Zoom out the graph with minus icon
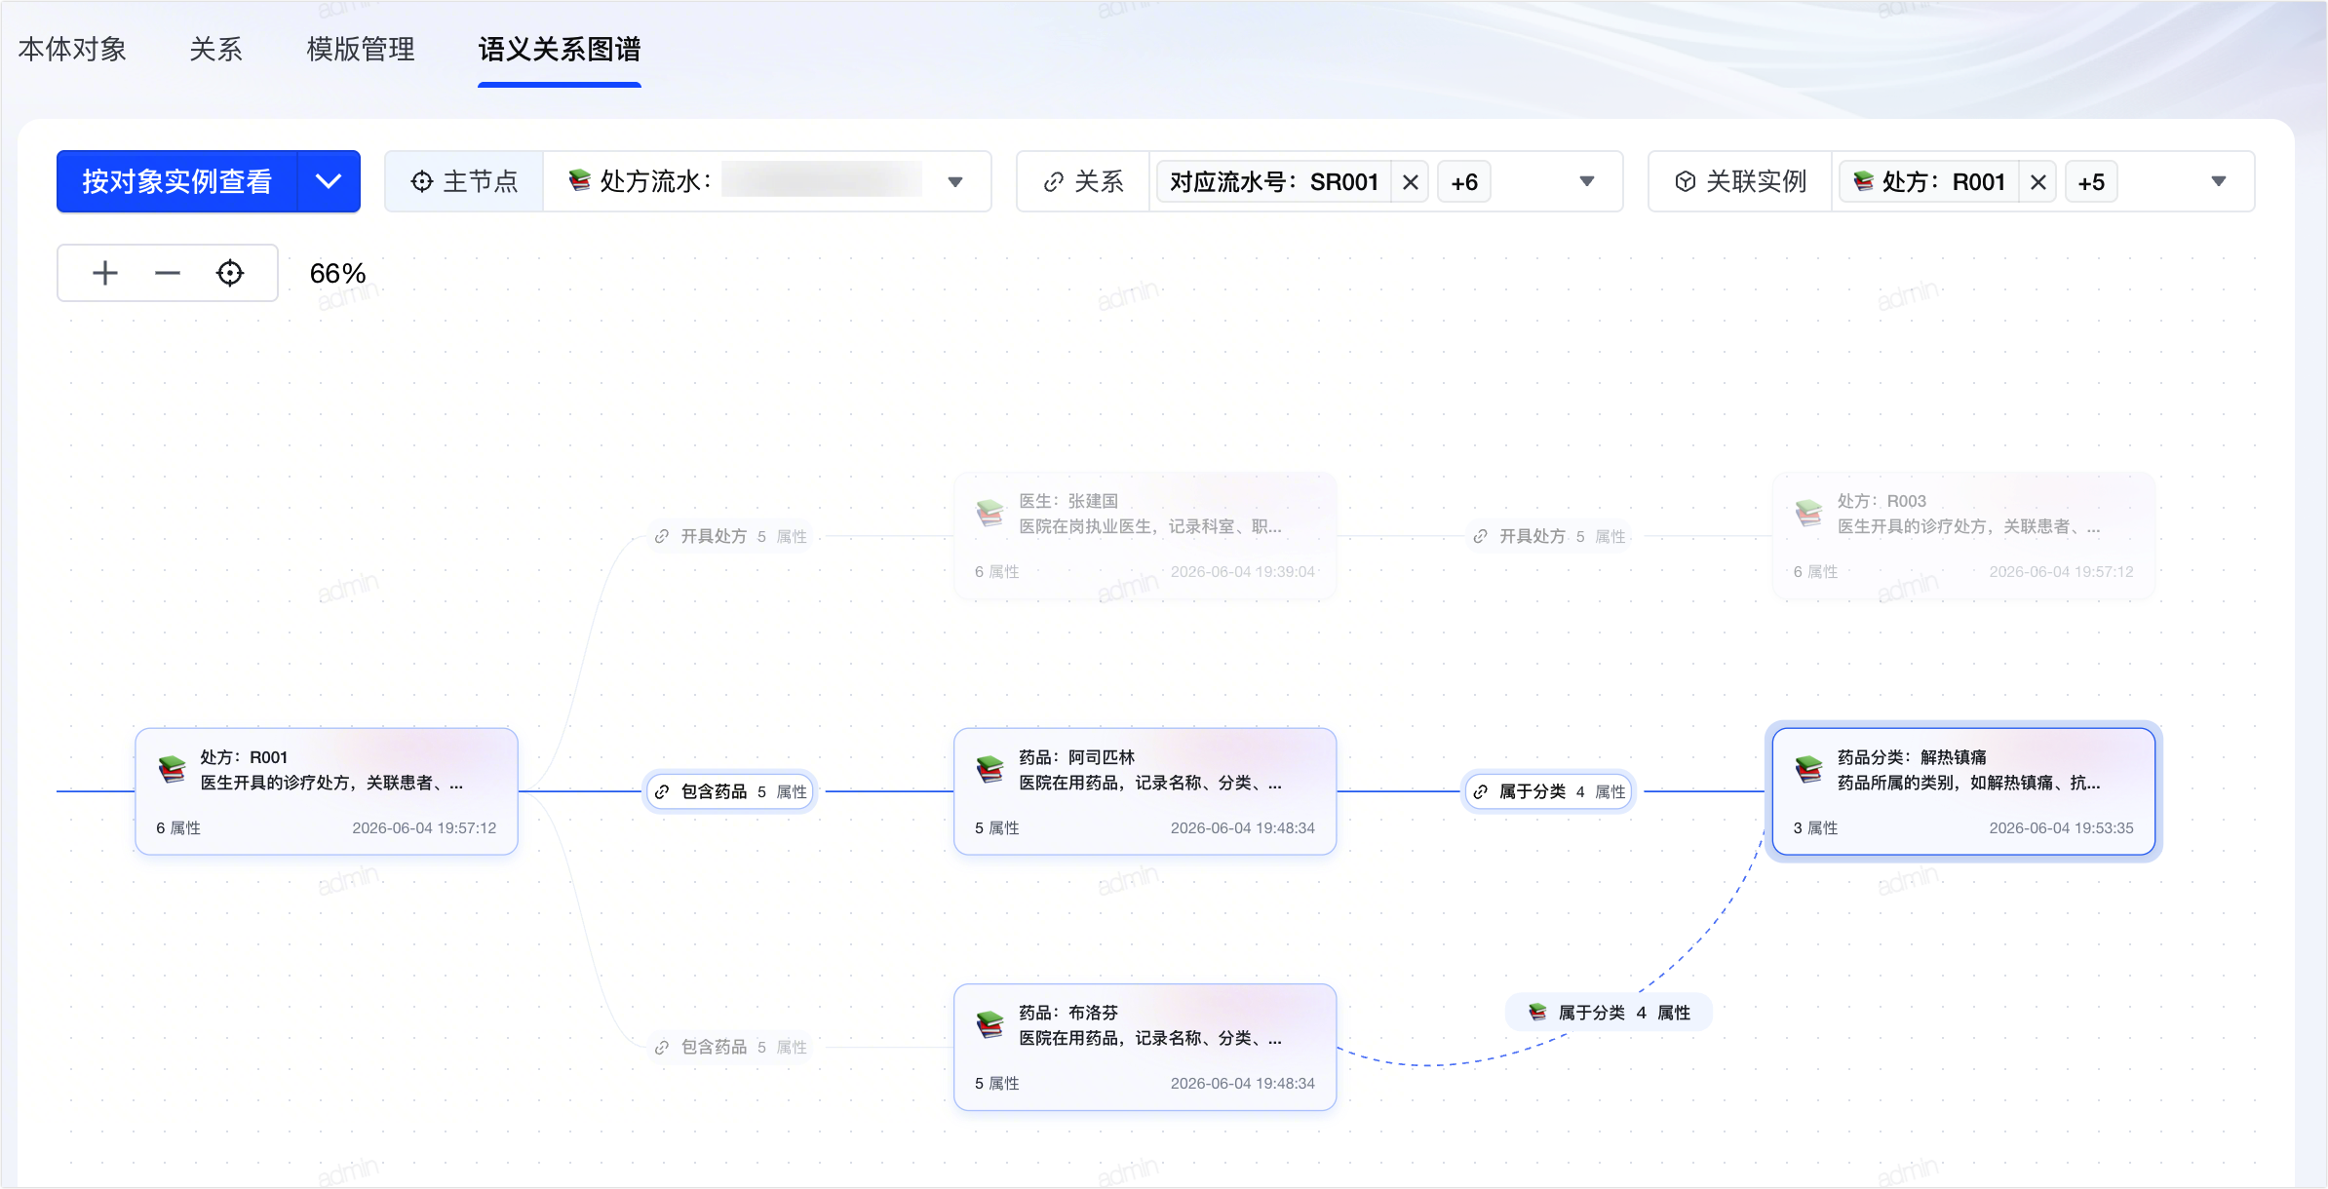The width and height of the screenshot is (2328, 1189). [x=168, y=273]
